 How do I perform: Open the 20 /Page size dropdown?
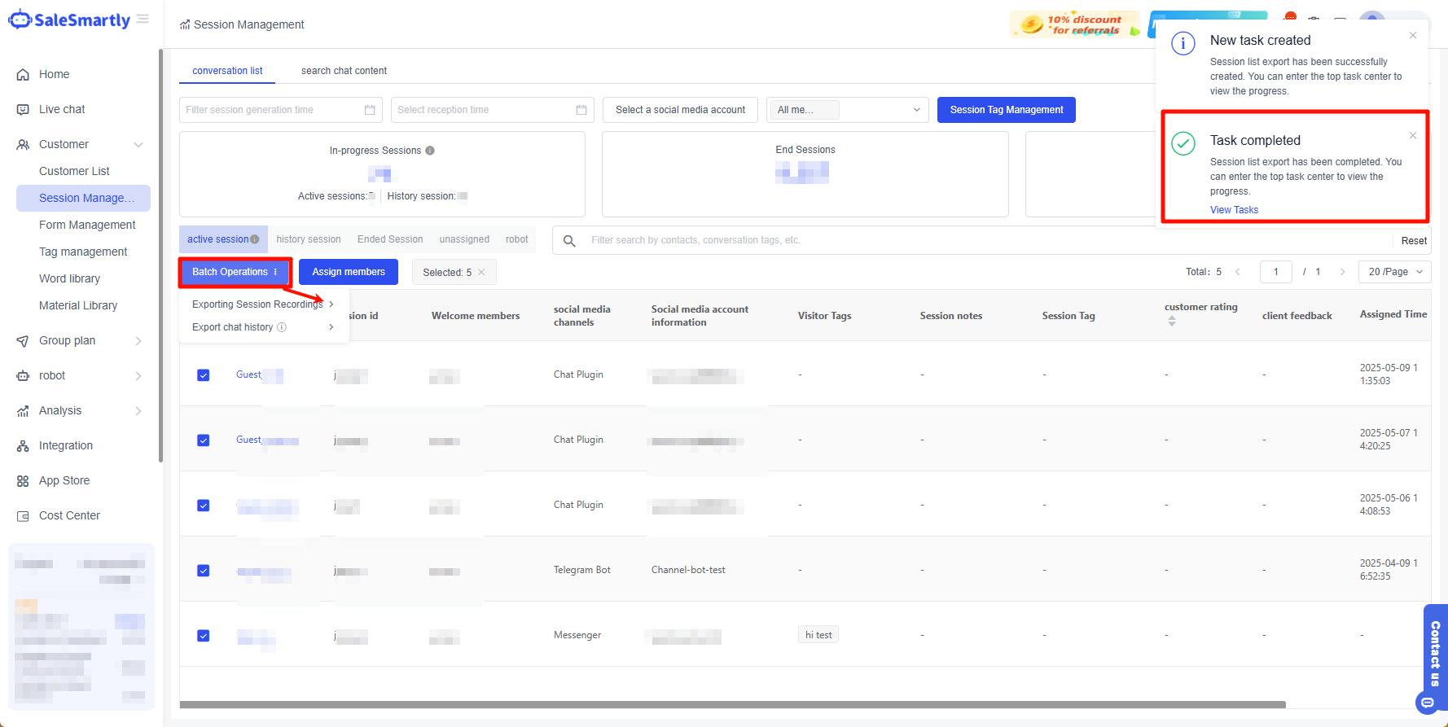[x=1394, y=272]
